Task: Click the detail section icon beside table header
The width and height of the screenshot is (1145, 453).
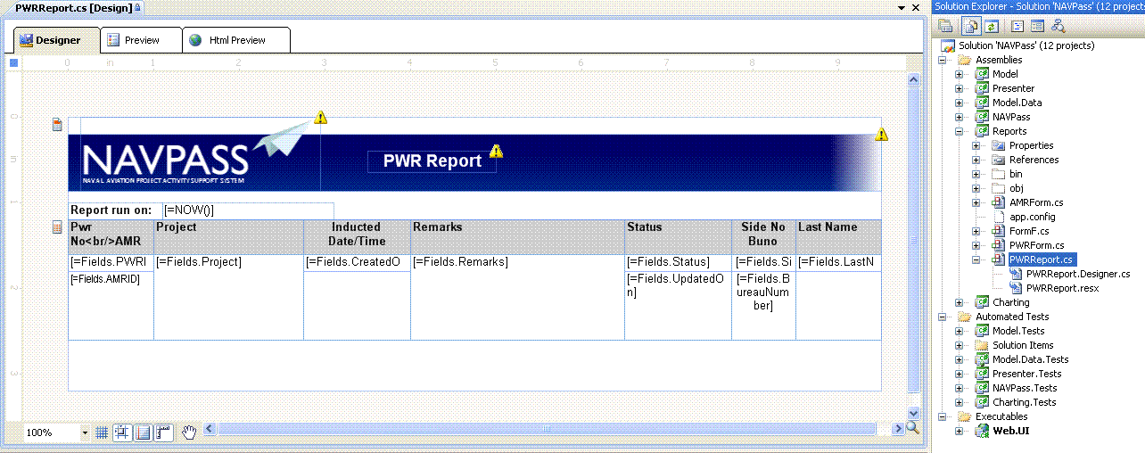Action: click(57, 227)
